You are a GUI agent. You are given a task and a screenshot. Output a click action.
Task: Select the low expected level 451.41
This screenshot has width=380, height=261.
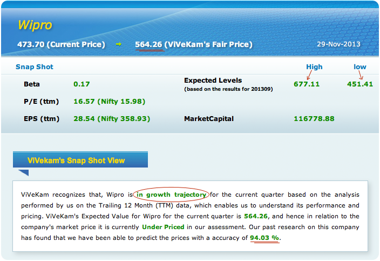[360, 84]
